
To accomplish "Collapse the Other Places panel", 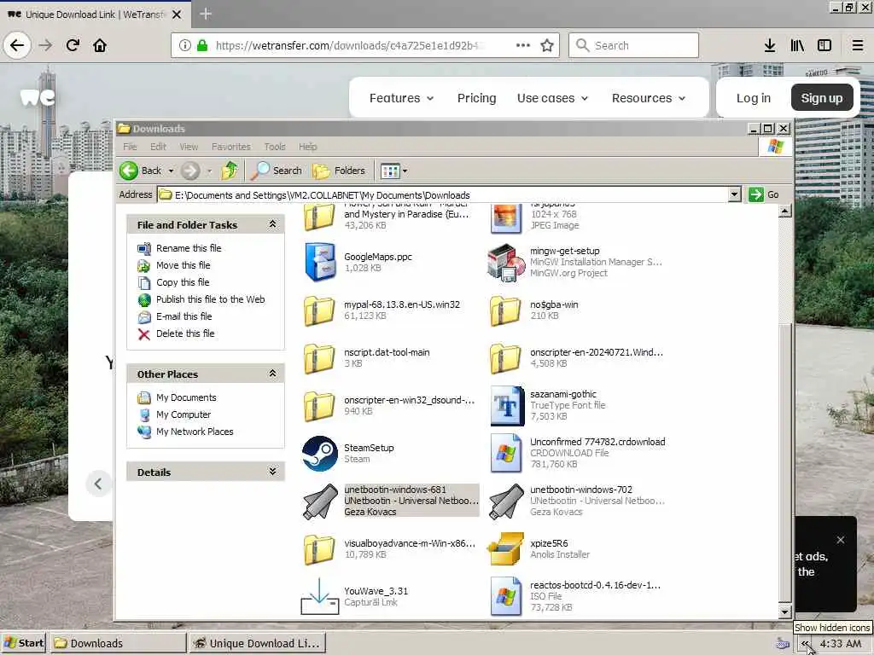I will [272, 374].
